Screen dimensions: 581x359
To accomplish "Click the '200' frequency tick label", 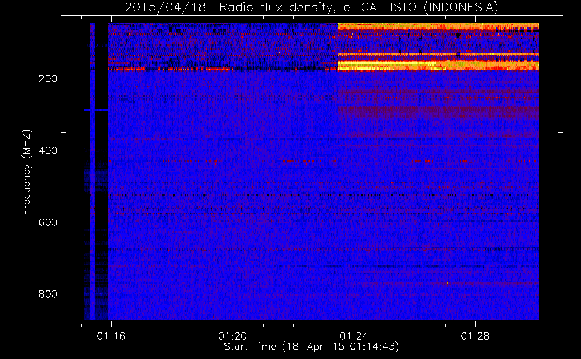I will [x=48, y=79].
